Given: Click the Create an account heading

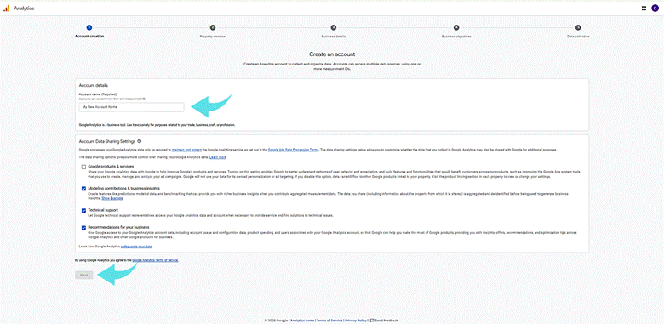Looking at the screenshot, I should [332, 54].
